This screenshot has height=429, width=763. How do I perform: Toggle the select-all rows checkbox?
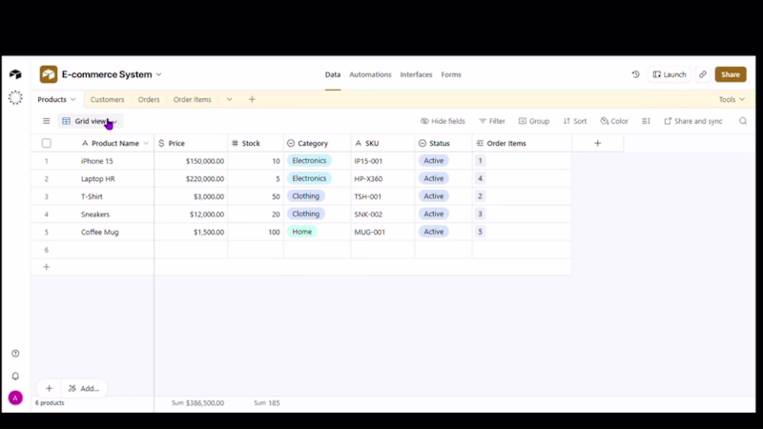46,143
